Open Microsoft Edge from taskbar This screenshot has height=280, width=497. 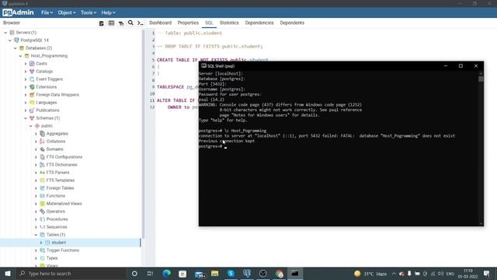pos(166,273)
